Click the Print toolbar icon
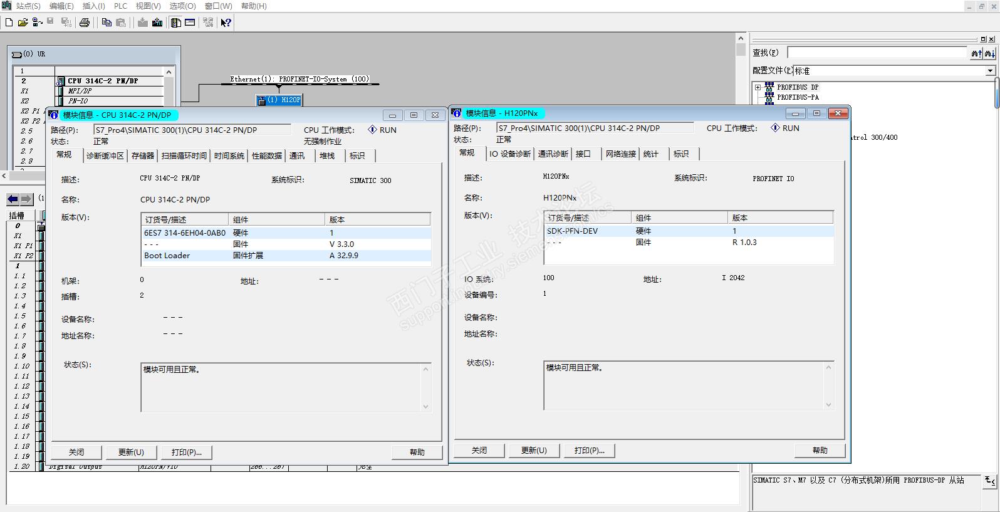 [85, 23]
